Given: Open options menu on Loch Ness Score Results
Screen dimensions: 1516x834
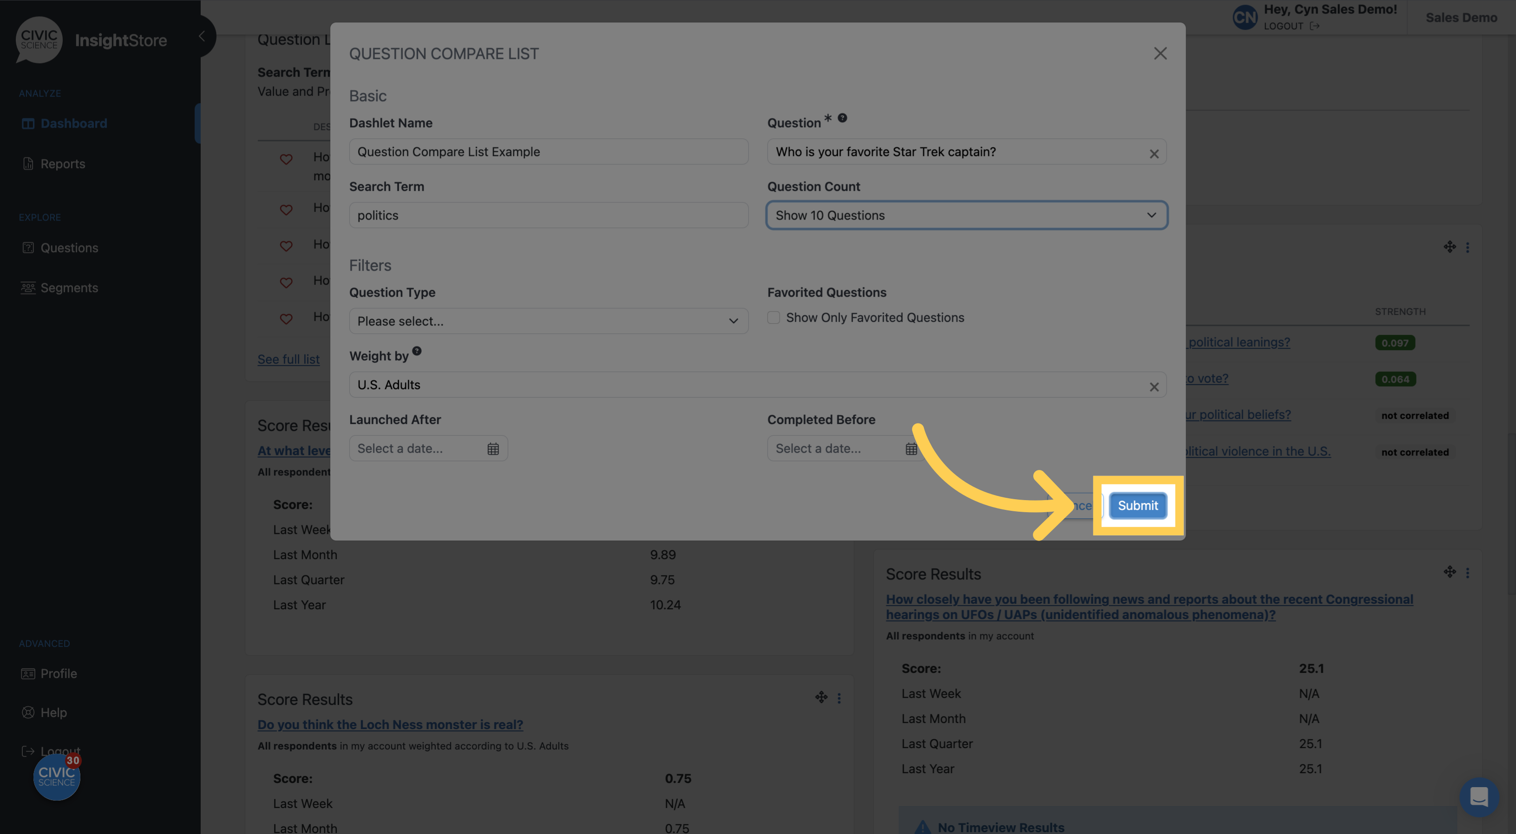Looking at the screenshot, I should (839, 698).
